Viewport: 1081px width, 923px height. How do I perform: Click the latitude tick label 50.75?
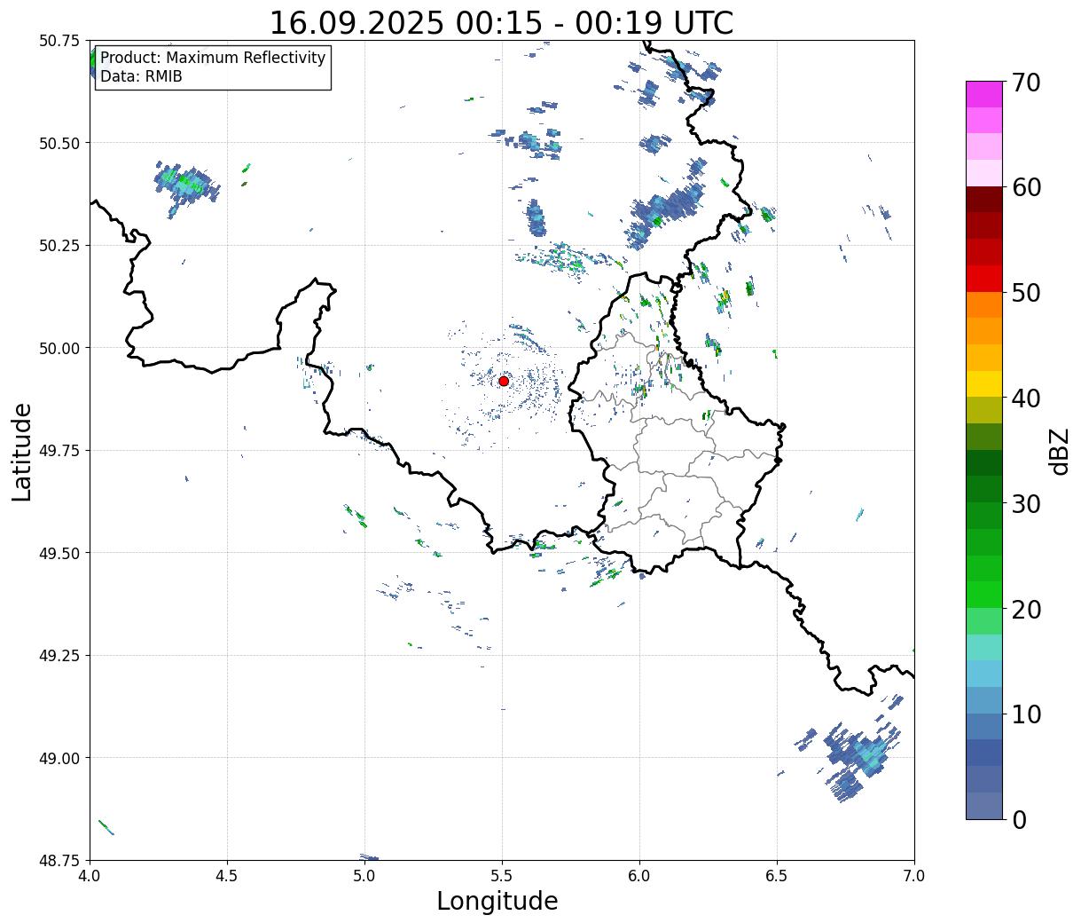[59, 41]
